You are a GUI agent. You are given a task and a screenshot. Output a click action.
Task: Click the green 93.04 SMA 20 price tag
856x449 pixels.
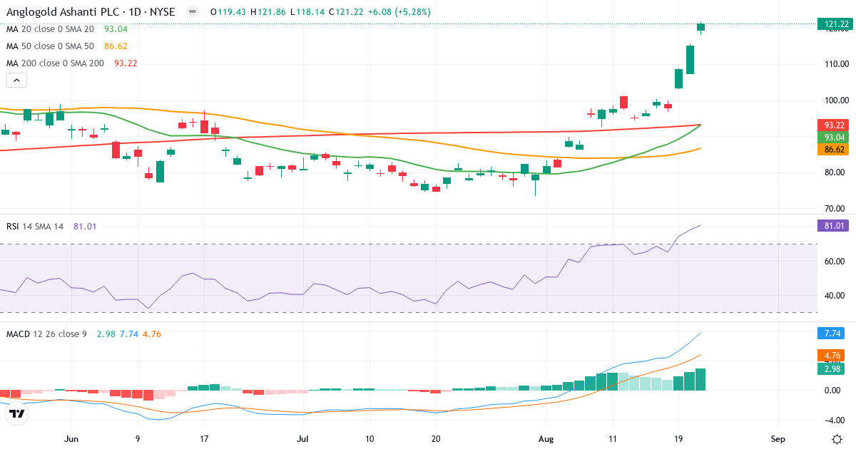pyautogui.click(x=835, y=137)
